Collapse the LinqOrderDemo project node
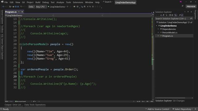This screenshot has height=111, width=198. [157, 26]
